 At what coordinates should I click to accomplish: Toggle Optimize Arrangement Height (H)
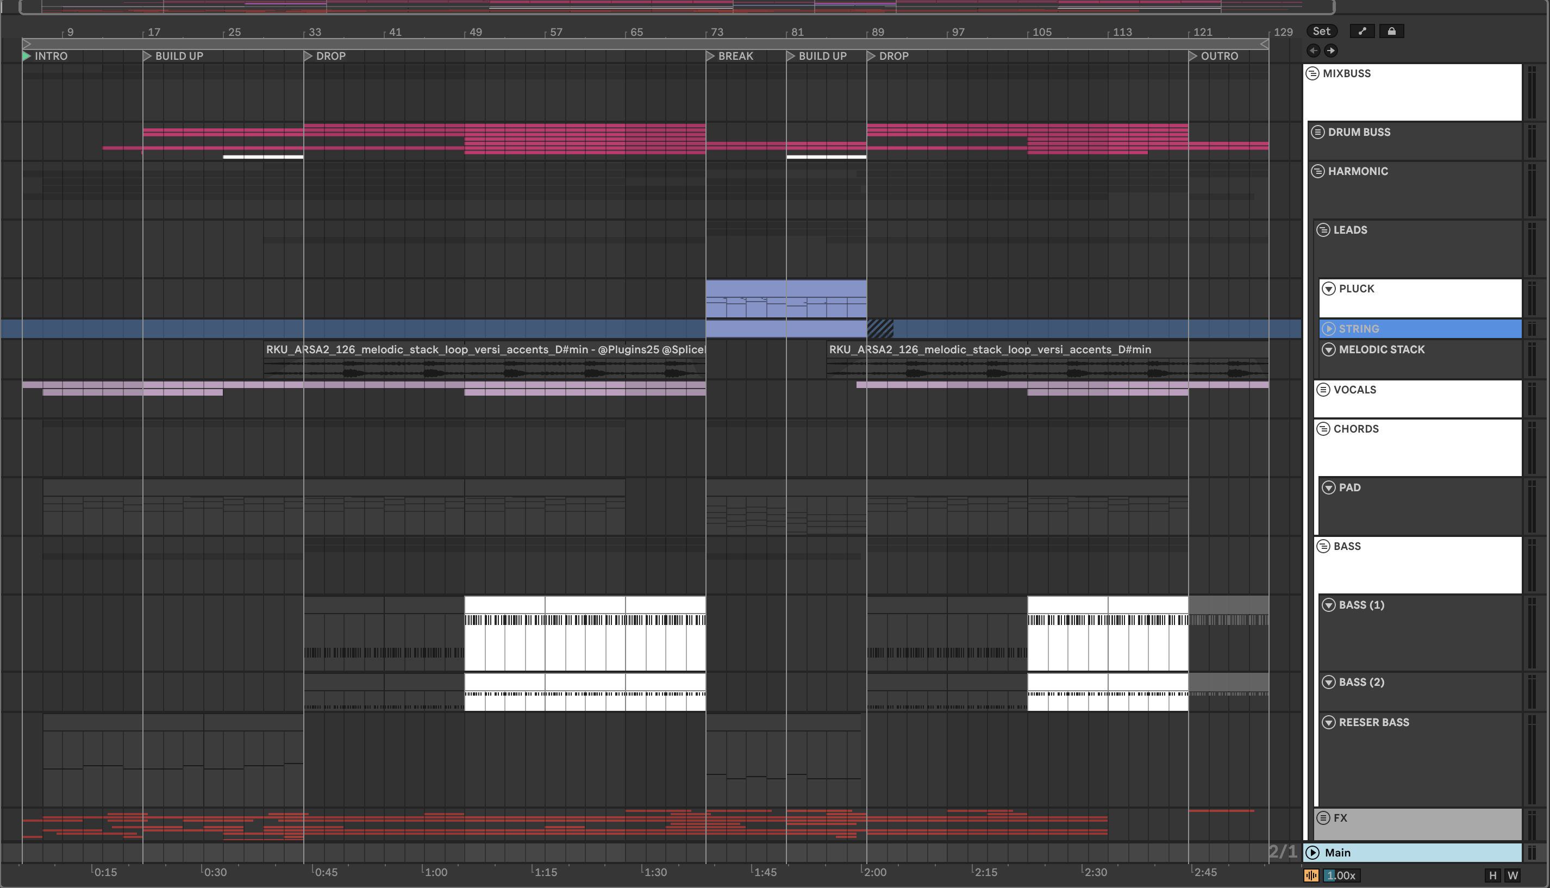coord(1493,875)
